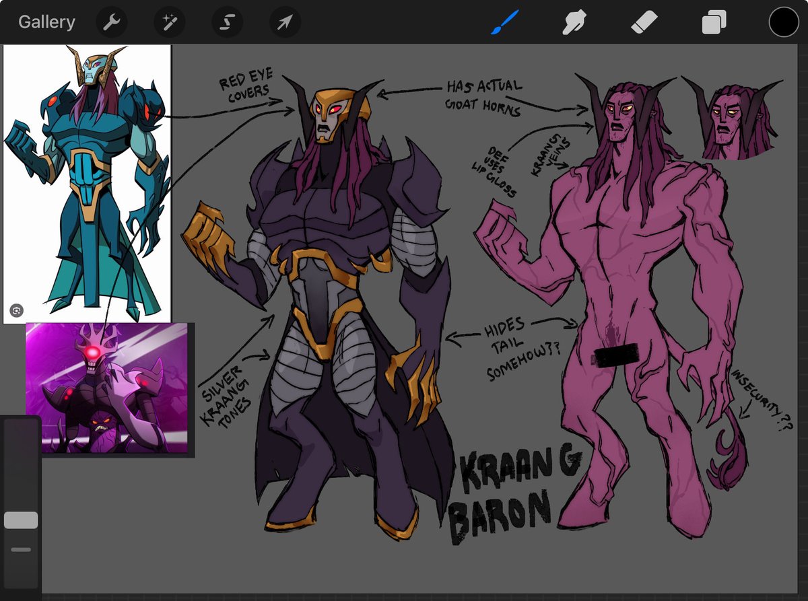Click the brush size slider upper track

pos(21,464)
